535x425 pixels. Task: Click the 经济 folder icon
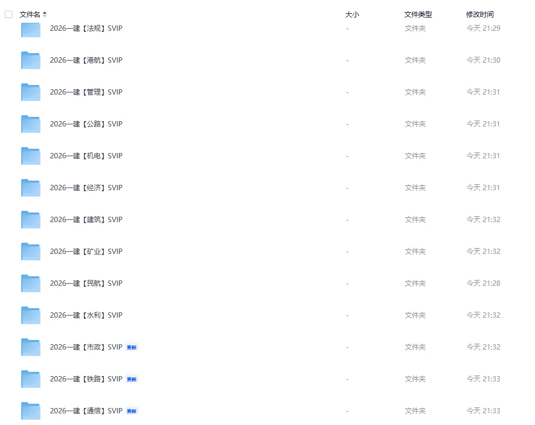(x=31, y=188)
